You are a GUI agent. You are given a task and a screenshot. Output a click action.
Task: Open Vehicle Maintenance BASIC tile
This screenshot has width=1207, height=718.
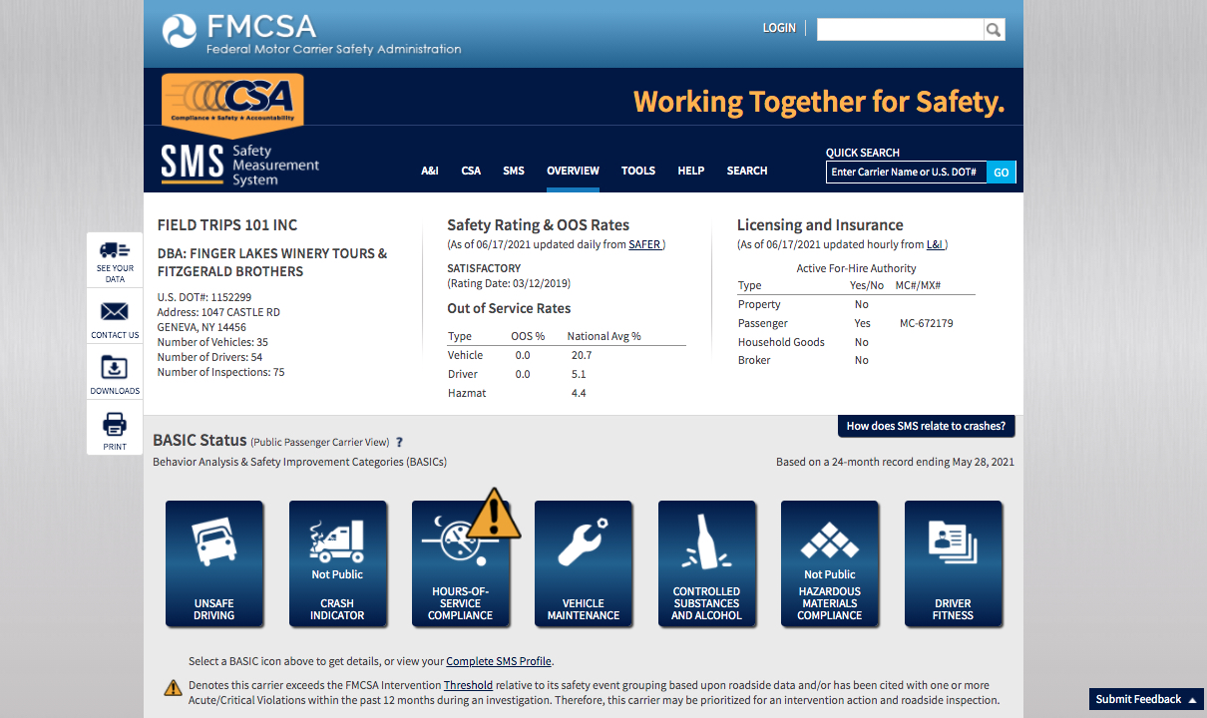[x=584, y=563]
